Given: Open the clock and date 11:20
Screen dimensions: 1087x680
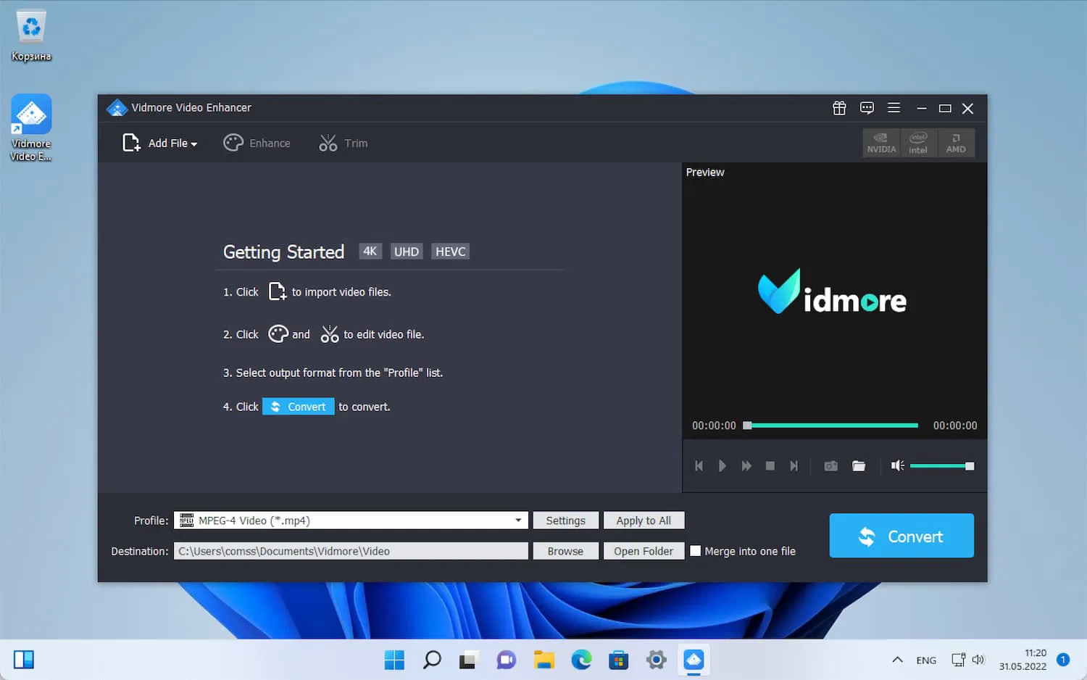Looking at the screenshot, I should (x=1023, y=660).
